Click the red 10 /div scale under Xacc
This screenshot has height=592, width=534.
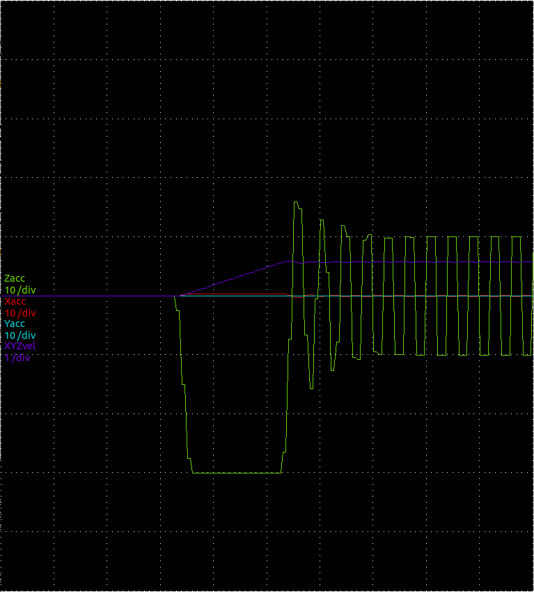point(19,313)
